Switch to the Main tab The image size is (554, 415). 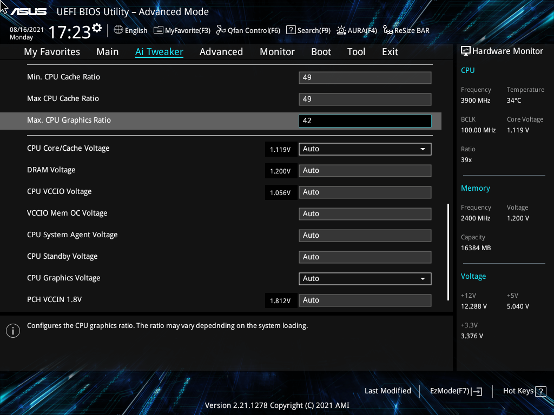tap(108, 52)
